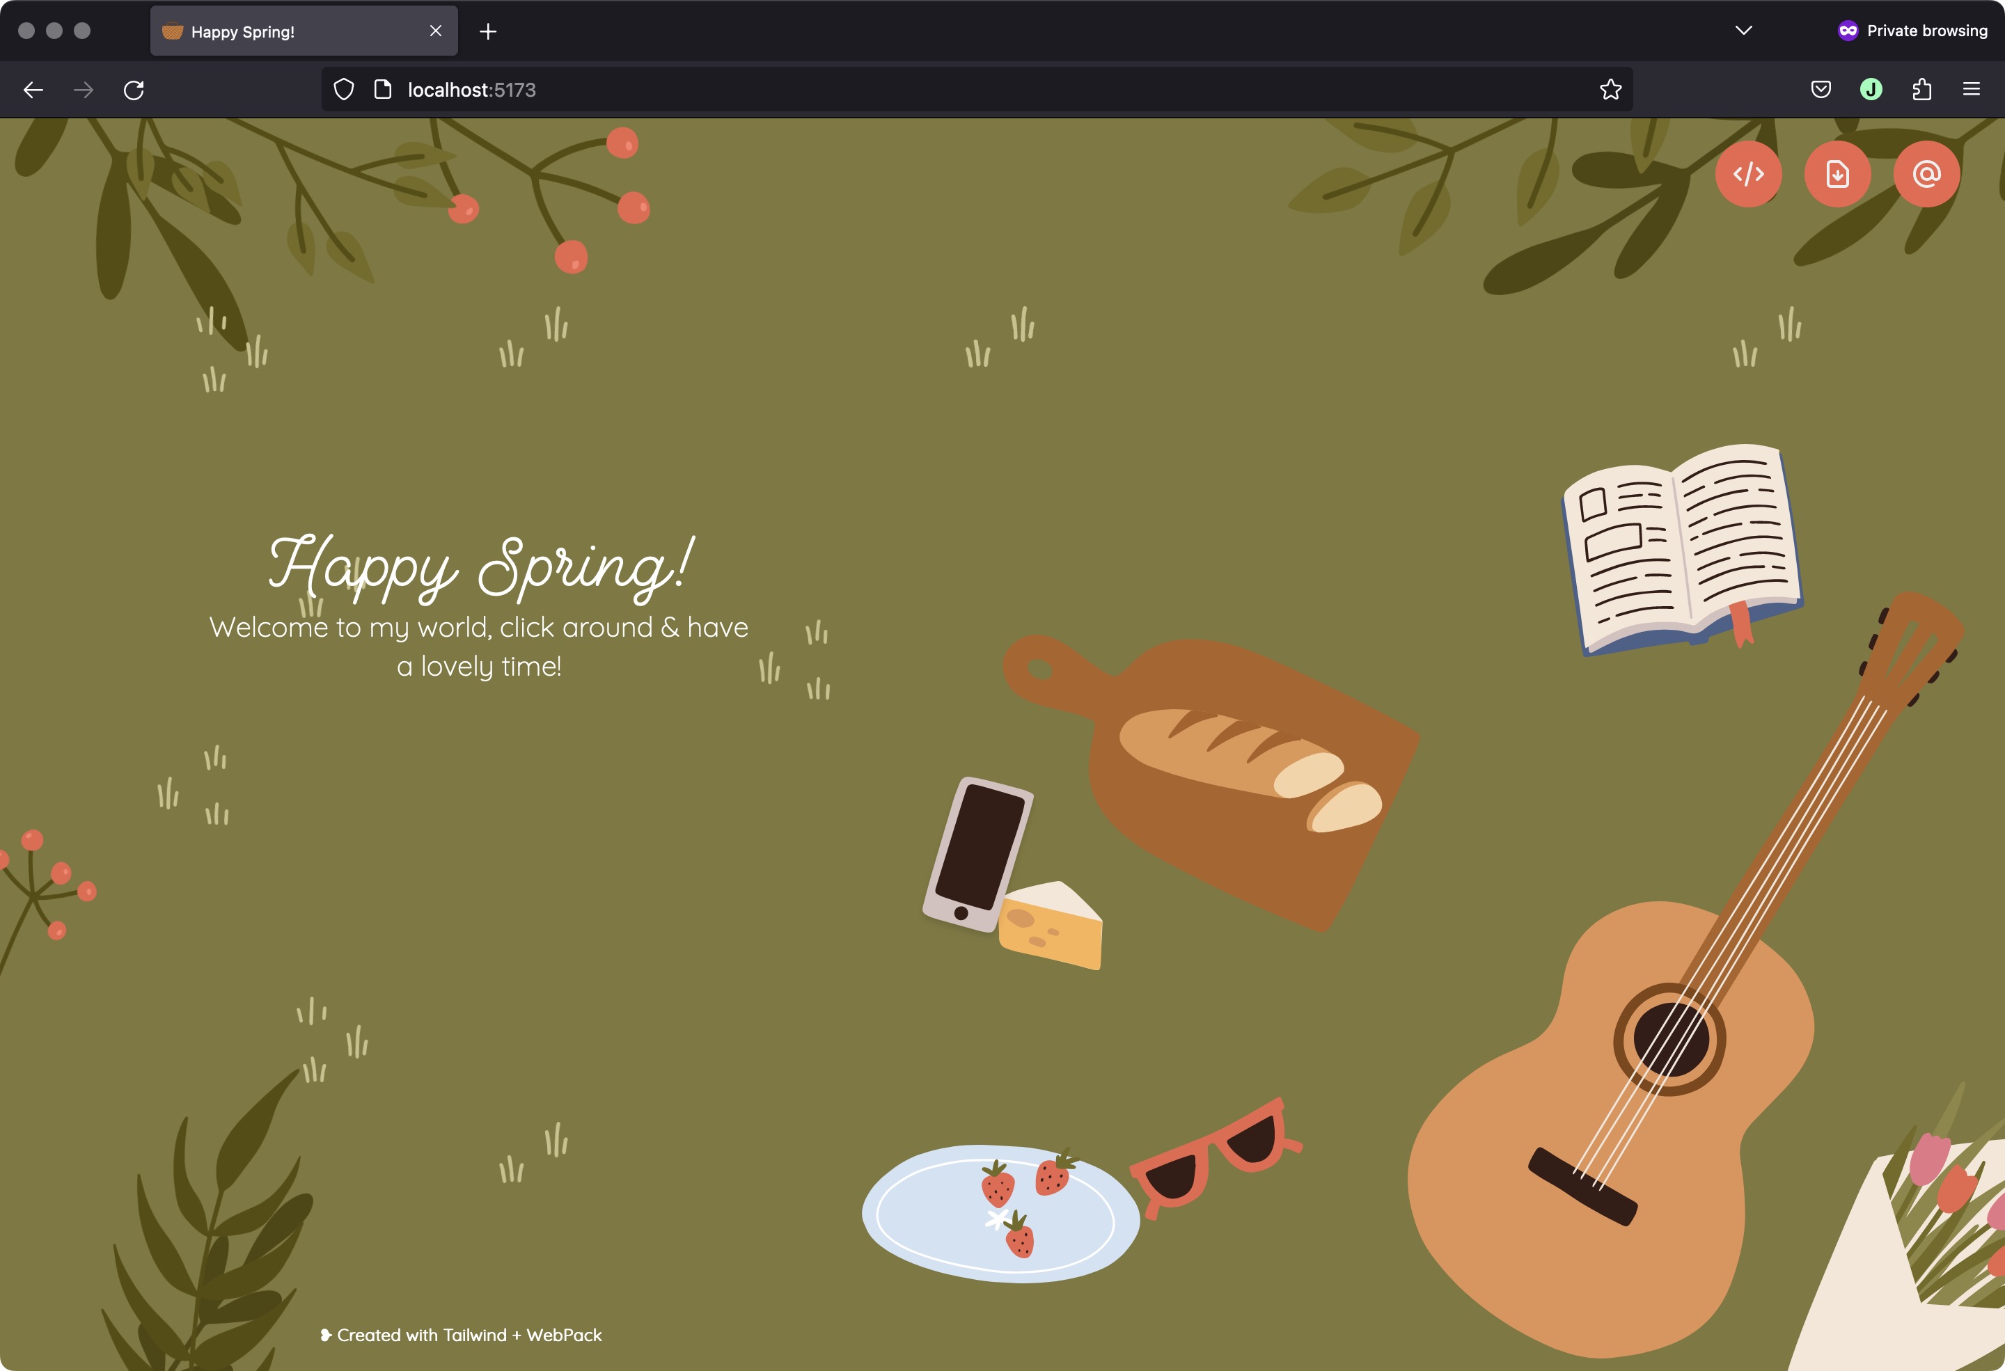Open the tracking protection shield icon
The image size is (2005, 1371).
pos(343,90)
